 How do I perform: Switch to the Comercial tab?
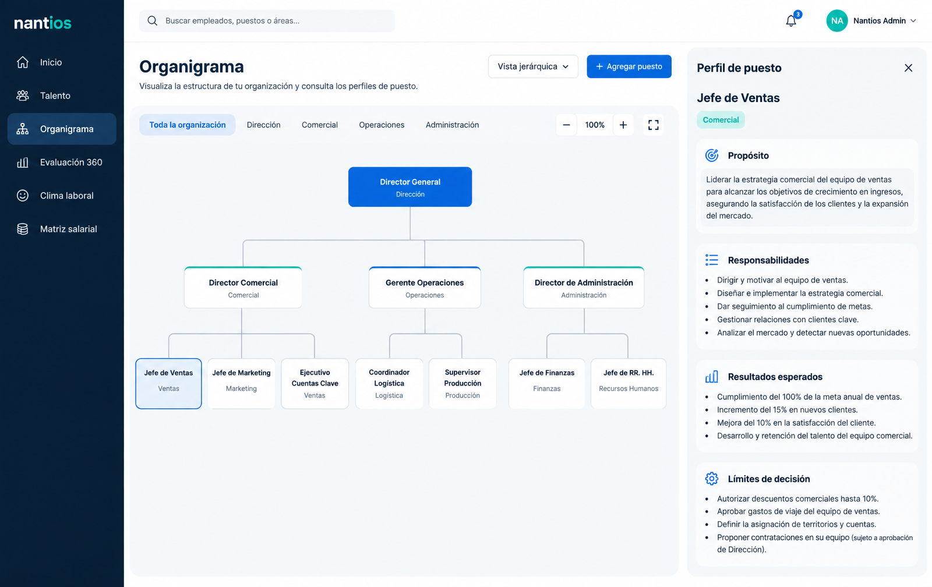pos(320,125)
